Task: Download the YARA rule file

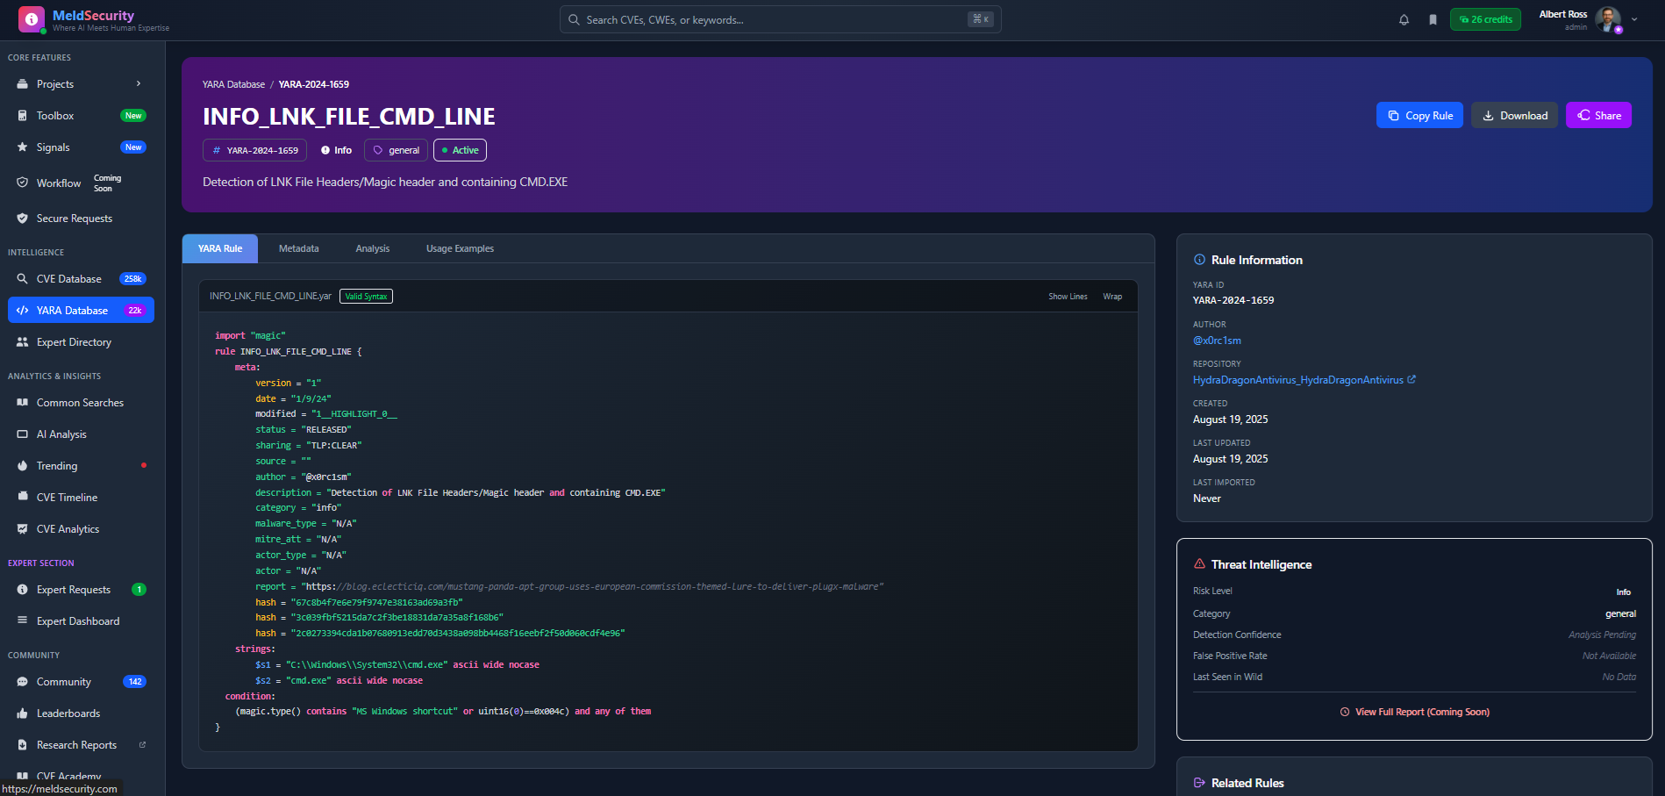Action: (x=1515, y=115)
